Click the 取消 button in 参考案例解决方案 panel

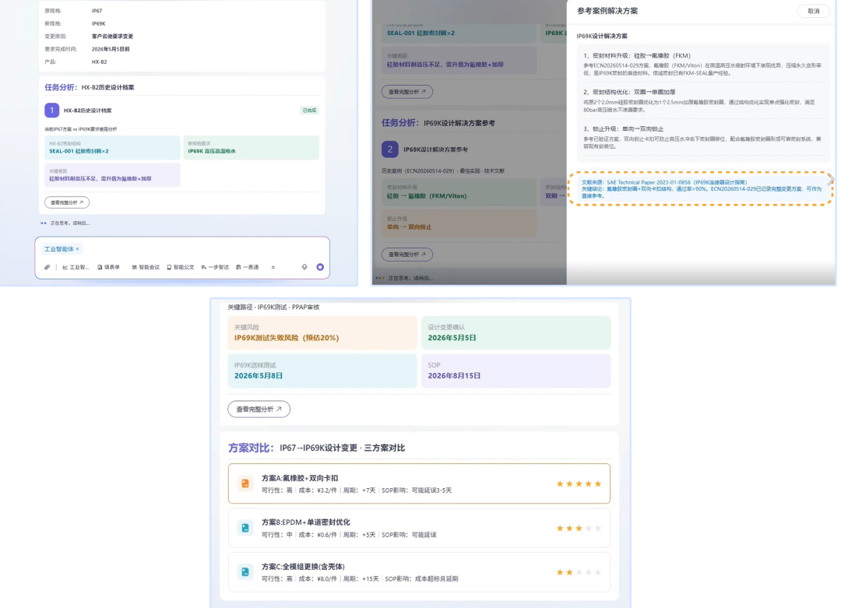(814, 11)
